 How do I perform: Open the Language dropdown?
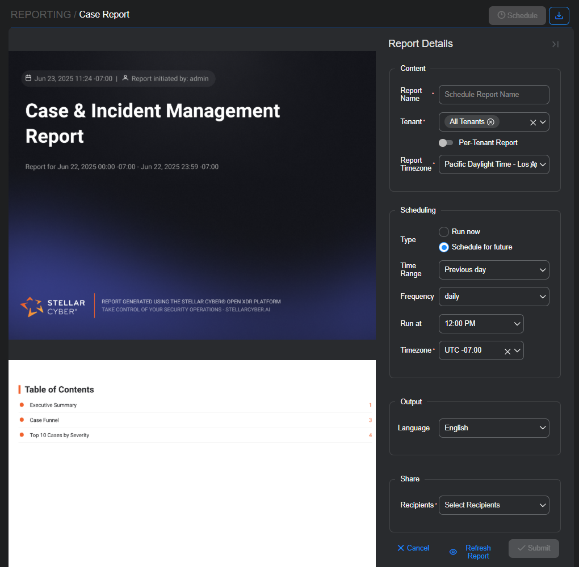[493, 428]
